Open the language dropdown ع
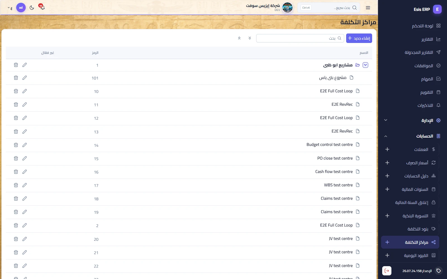Viewport: 447px width, 279px height. click(x=10, y=8)
